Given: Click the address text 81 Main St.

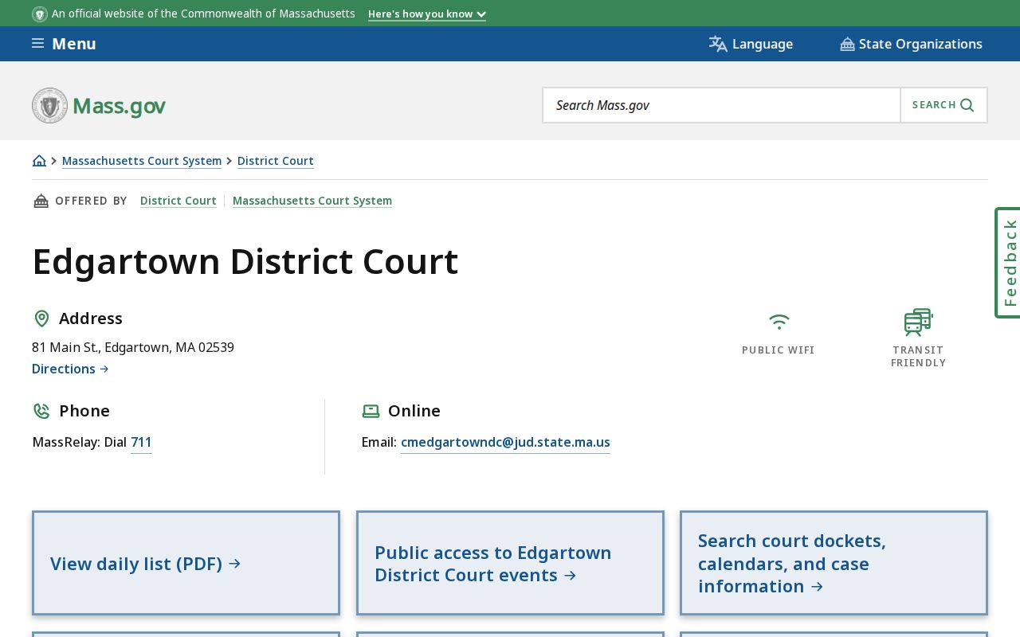Looking at the screenshot, I should coord(133,347).
